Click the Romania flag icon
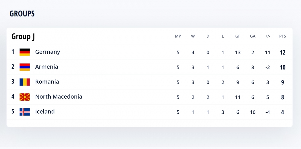301x149 pixels. tap(25, 82)
